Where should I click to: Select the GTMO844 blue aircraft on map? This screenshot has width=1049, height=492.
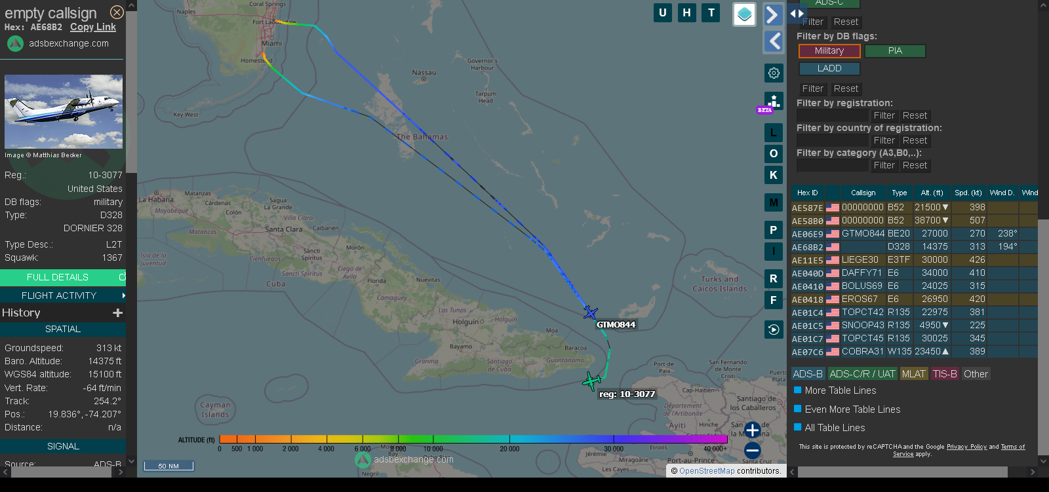pyautogui.click(x=590, y=312)
